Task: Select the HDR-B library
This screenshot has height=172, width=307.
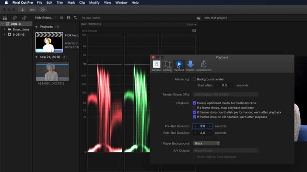Action: pyautogui.click(x=16, y=24)
